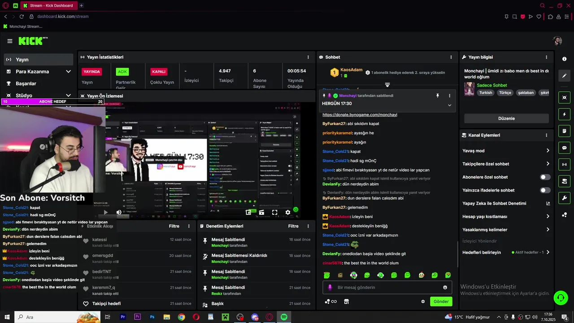This screenshot has width=574, height=323.
Task: Open chat settings gear next to Gönder
Action: tap(423, 301)
